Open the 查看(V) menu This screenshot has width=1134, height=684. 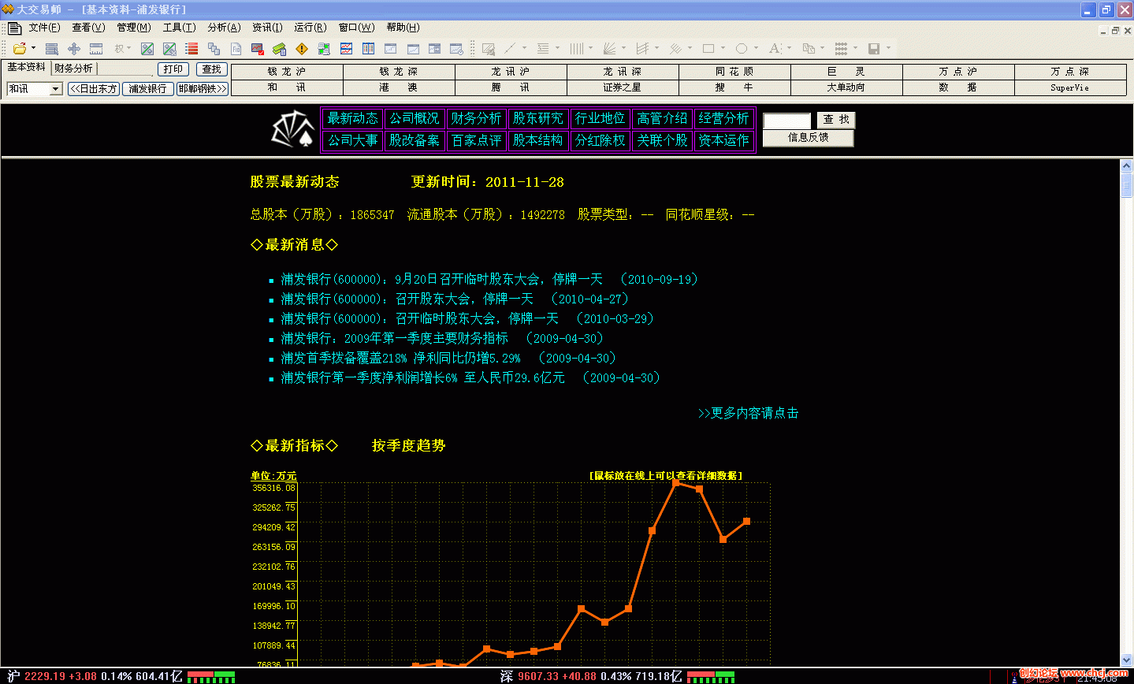point(88,28)
